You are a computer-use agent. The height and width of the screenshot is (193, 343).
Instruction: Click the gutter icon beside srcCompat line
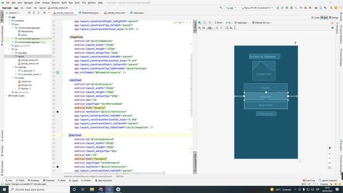tap(58, 72)
